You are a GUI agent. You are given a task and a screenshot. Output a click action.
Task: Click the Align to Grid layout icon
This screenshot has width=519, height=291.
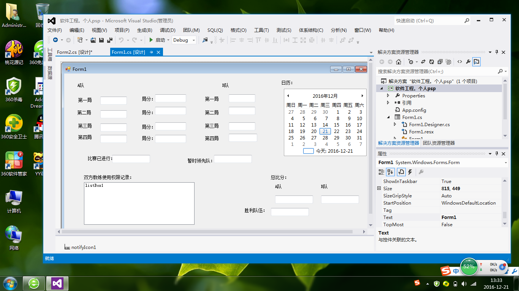[222, 40]
